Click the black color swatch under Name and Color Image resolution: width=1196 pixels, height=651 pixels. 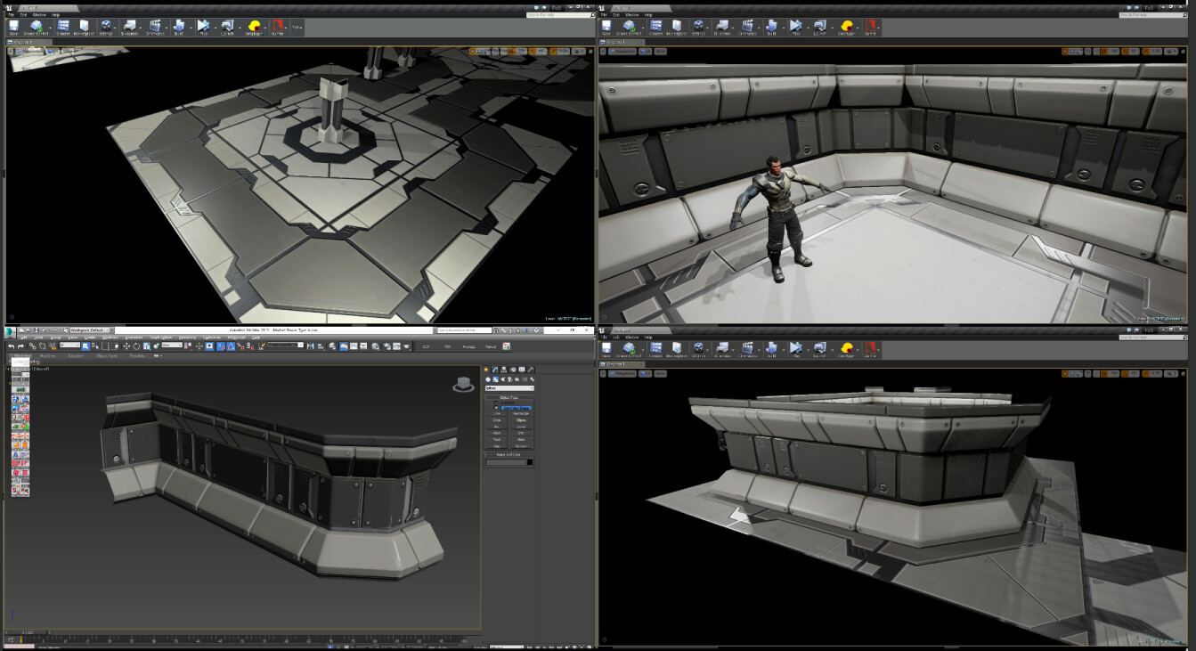click(530, 462)
